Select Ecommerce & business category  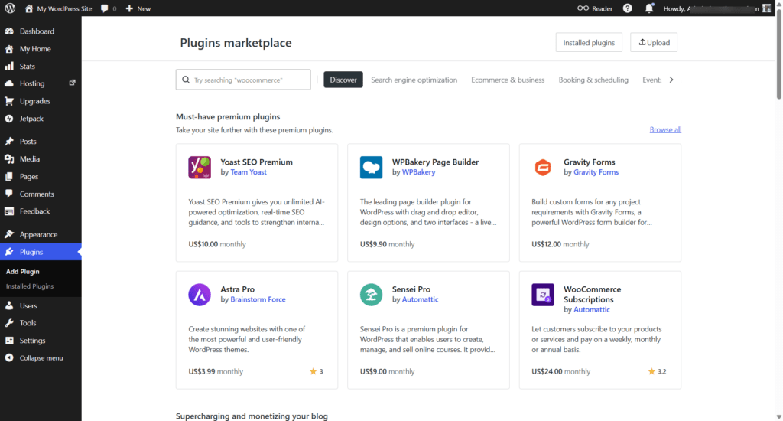508,80
